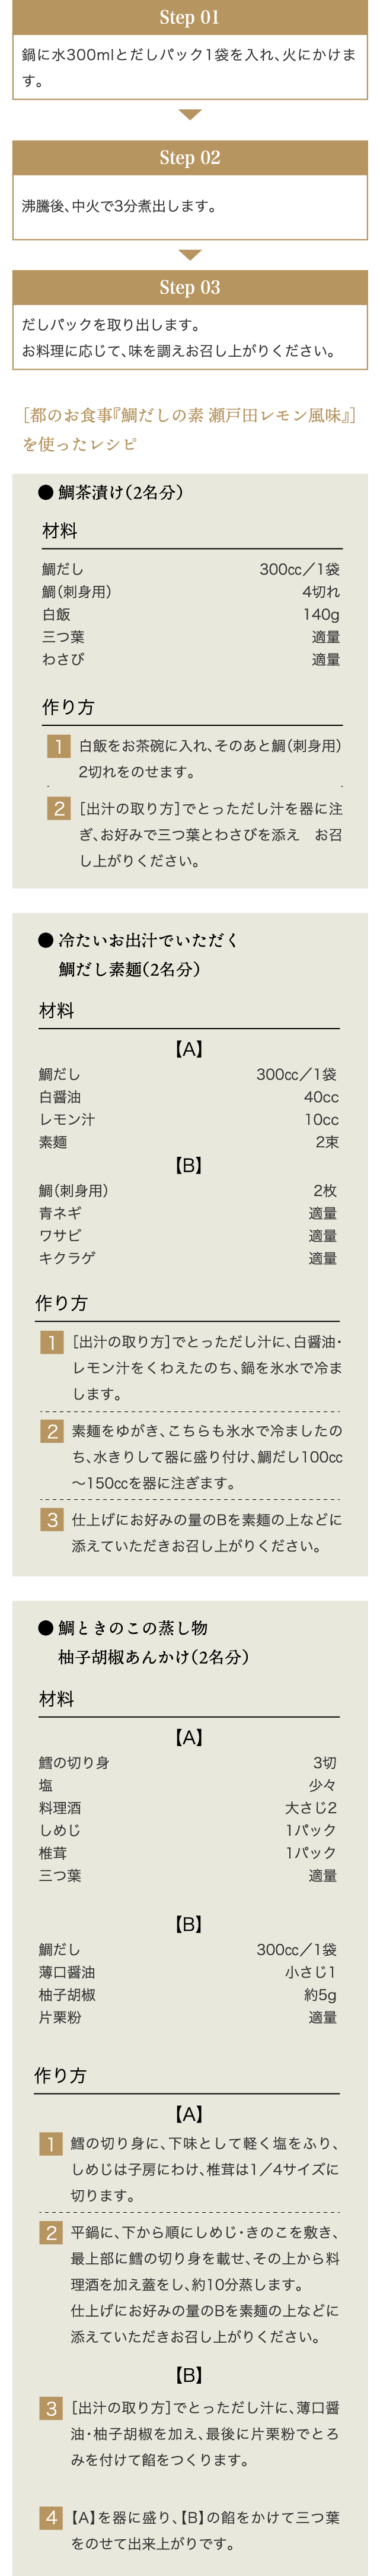
Task: Click the 作り方 heading in the 蒸し物 recipe
Action: click(x=60, y=2076)
